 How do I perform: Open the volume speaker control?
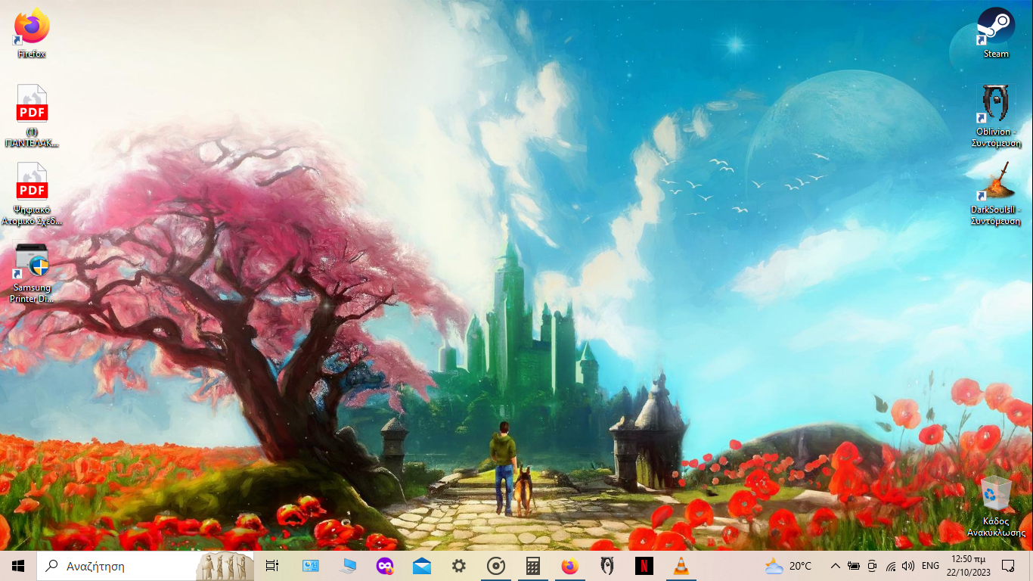click(908, 566)
